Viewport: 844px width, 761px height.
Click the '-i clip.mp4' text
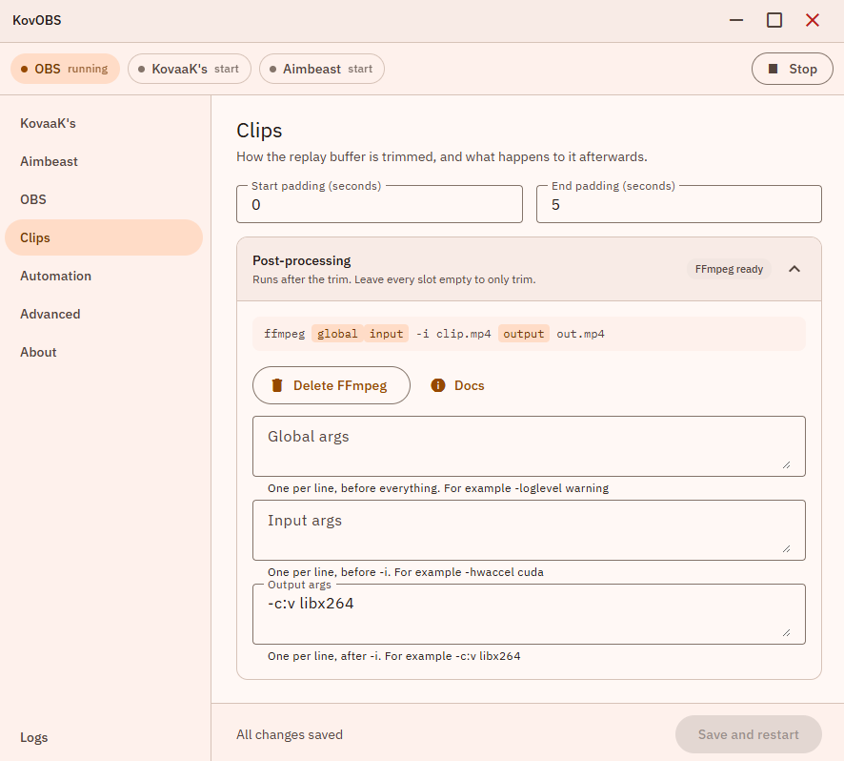tap(453, 334)
